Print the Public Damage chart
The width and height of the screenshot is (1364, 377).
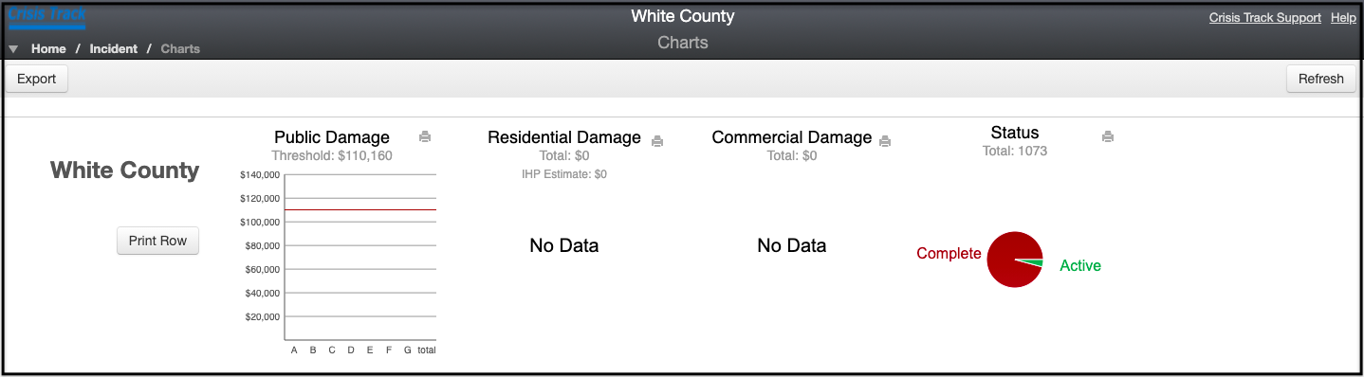point(425,137)
